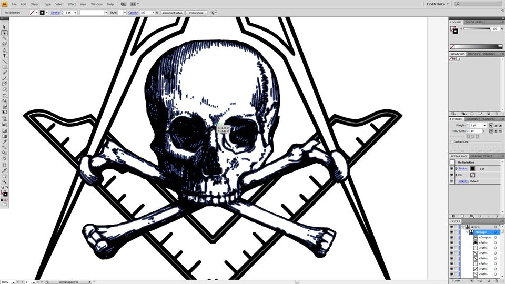Open Weight dropdown in Stroke panel
Viewport: 505px width, 284px height.
click(484, 125)
